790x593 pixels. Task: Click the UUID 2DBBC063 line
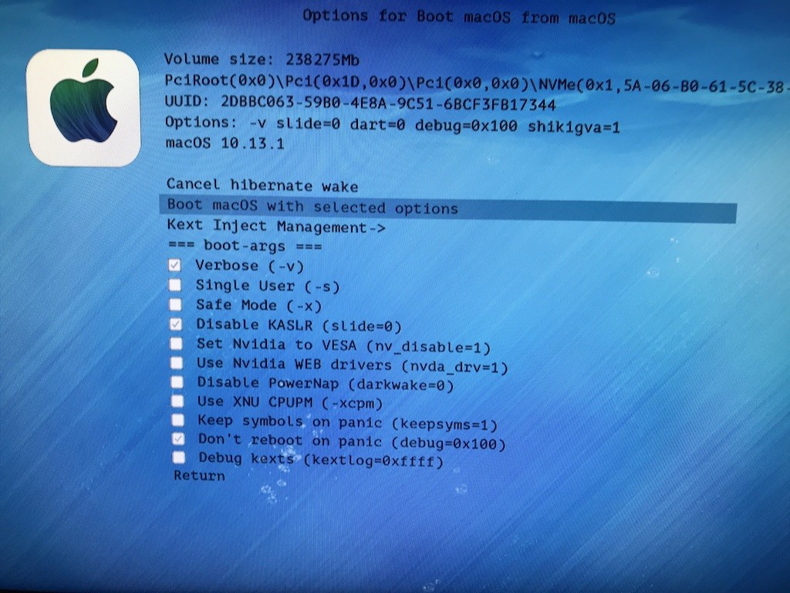[x=360, y=103]
